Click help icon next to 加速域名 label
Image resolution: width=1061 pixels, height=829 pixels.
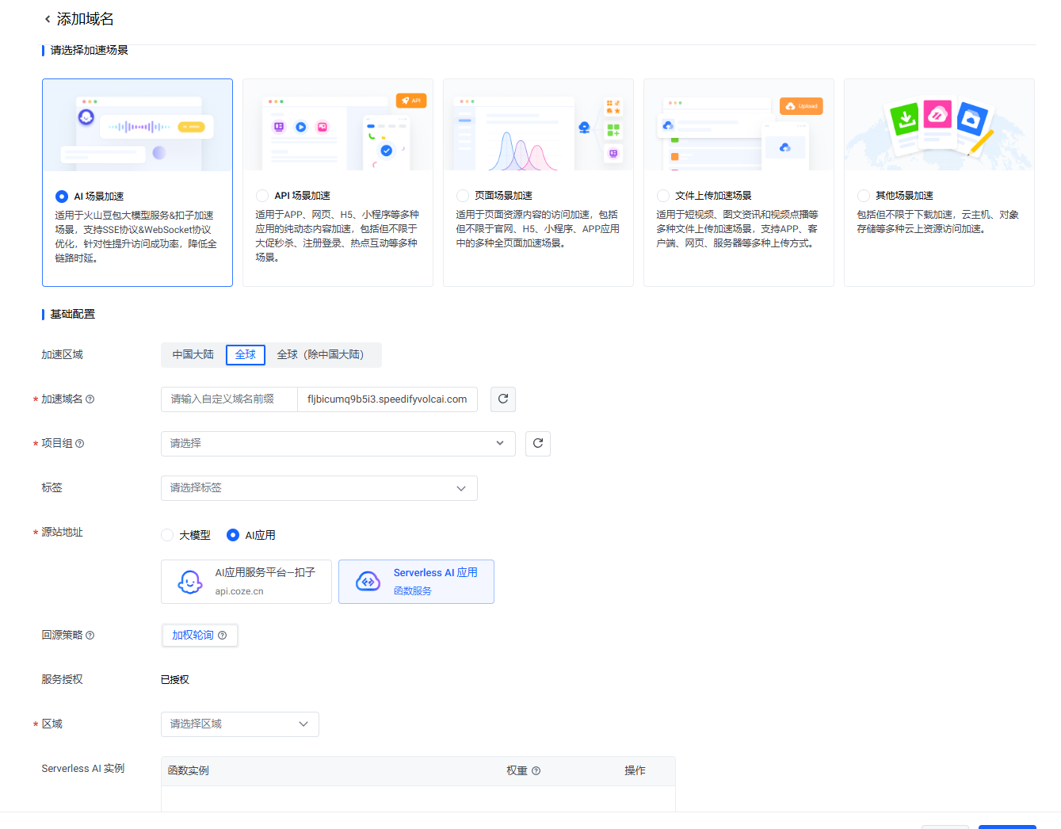(90, 399)
